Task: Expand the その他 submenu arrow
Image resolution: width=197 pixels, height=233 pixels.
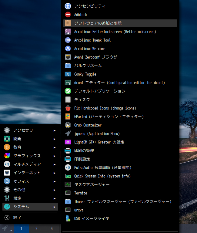Action: [x=55, y=190]
